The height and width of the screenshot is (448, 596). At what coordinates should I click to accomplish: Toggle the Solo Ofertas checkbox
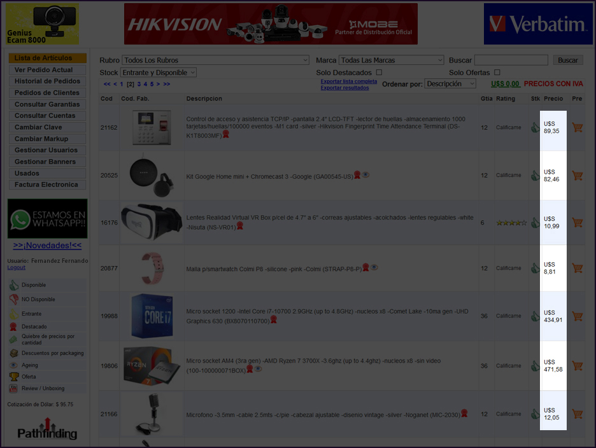tap(497, 73)
